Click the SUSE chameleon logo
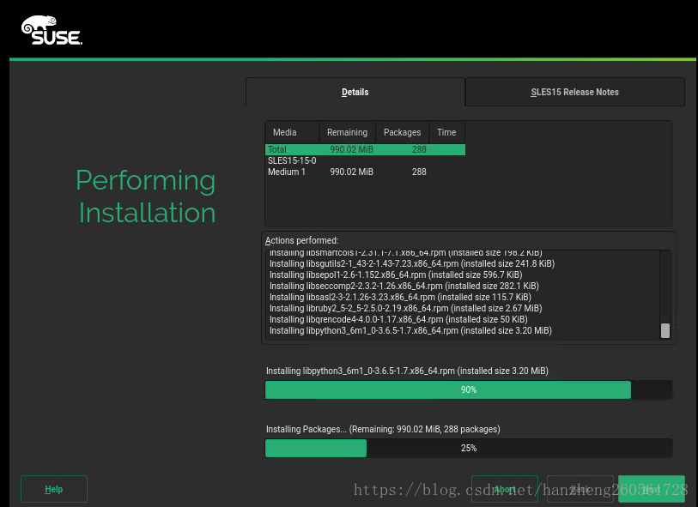This screenshot has height=507, width=698. tap(52, 30)
